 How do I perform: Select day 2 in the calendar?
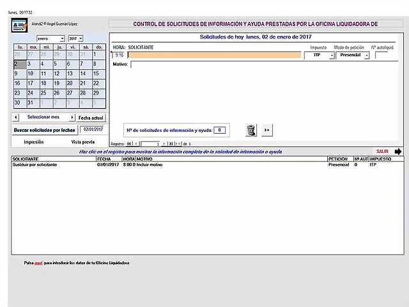coord(20,64)
